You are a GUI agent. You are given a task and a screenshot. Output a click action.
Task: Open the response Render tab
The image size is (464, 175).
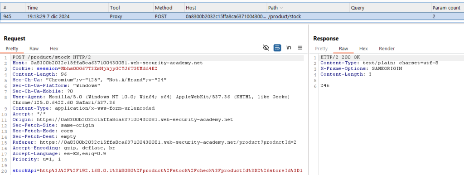point(387,49)
